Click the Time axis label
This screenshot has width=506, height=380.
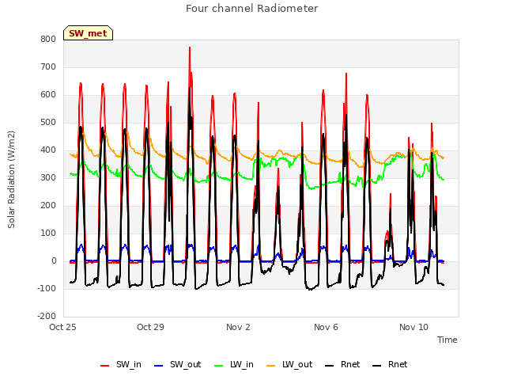[x=447, y=340]
